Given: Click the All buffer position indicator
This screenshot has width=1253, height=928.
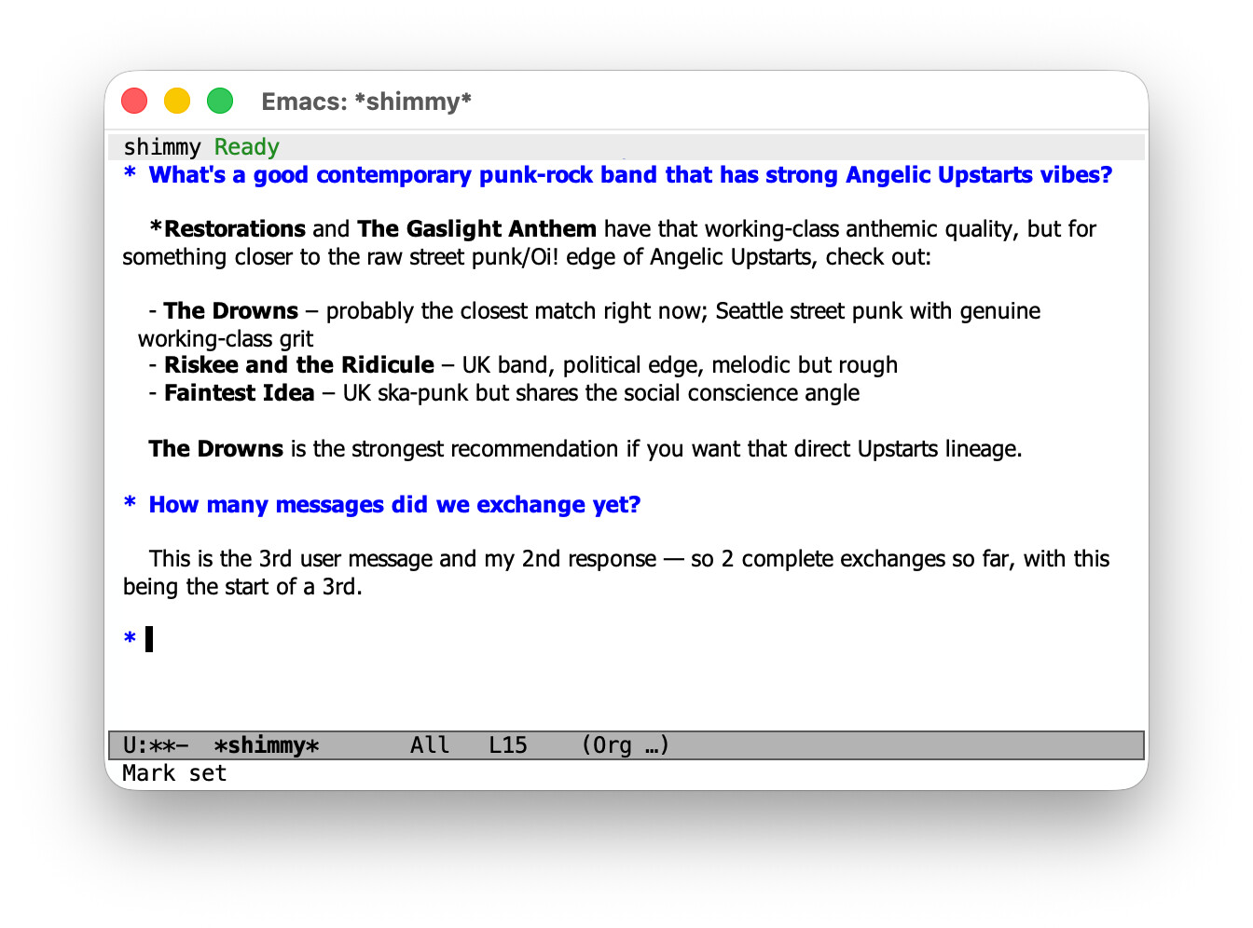Looking at the screenshot, I should [429, 744].
